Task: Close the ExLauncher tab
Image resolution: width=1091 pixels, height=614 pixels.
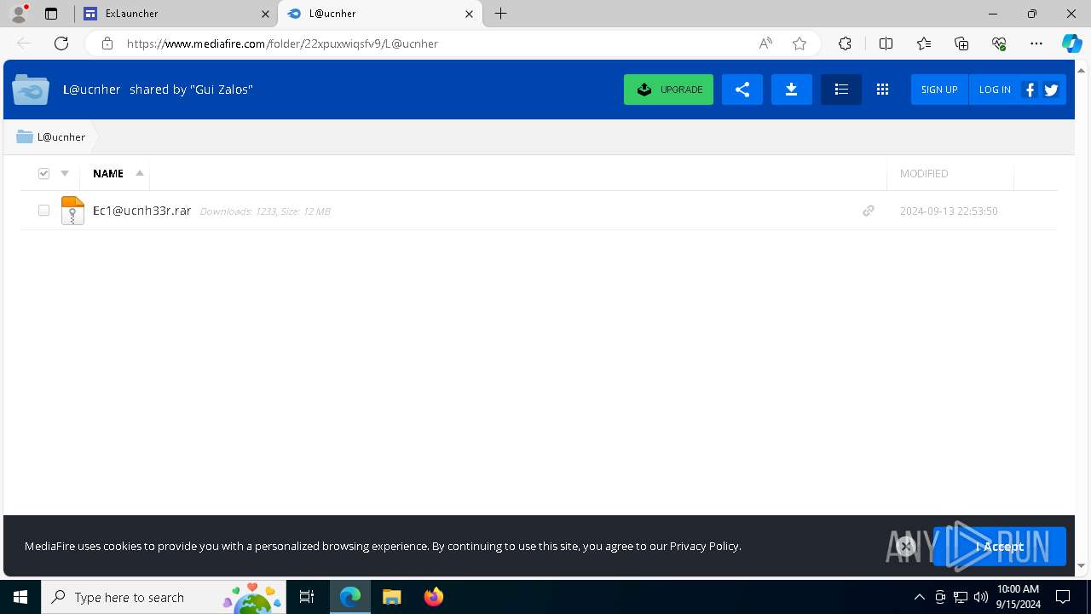Action: point(265,14)
